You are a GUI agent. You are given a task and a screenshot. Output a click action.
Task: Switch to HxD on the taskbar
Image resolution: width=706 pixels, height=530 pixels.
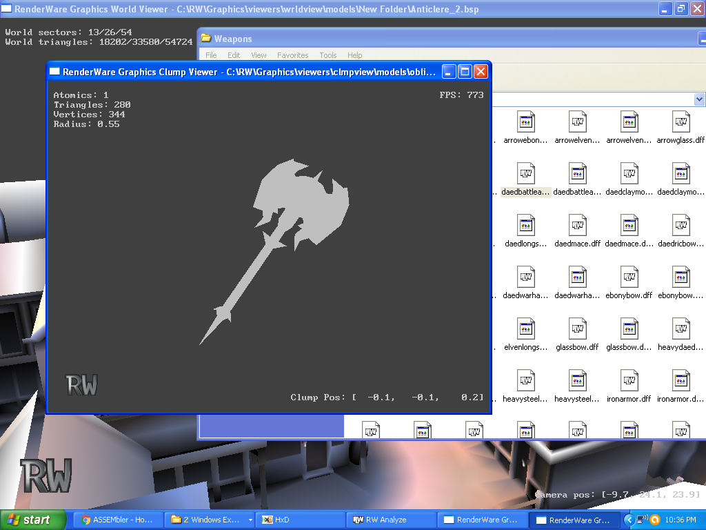301,520
